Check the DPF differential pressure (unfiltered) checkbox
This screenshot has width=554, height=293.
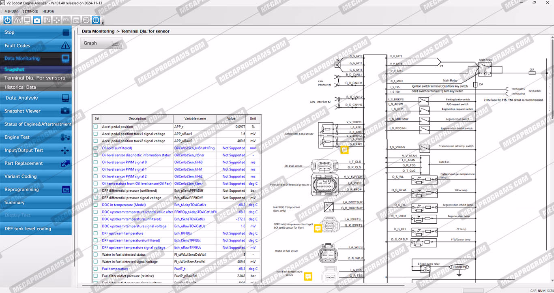[96, 190]
